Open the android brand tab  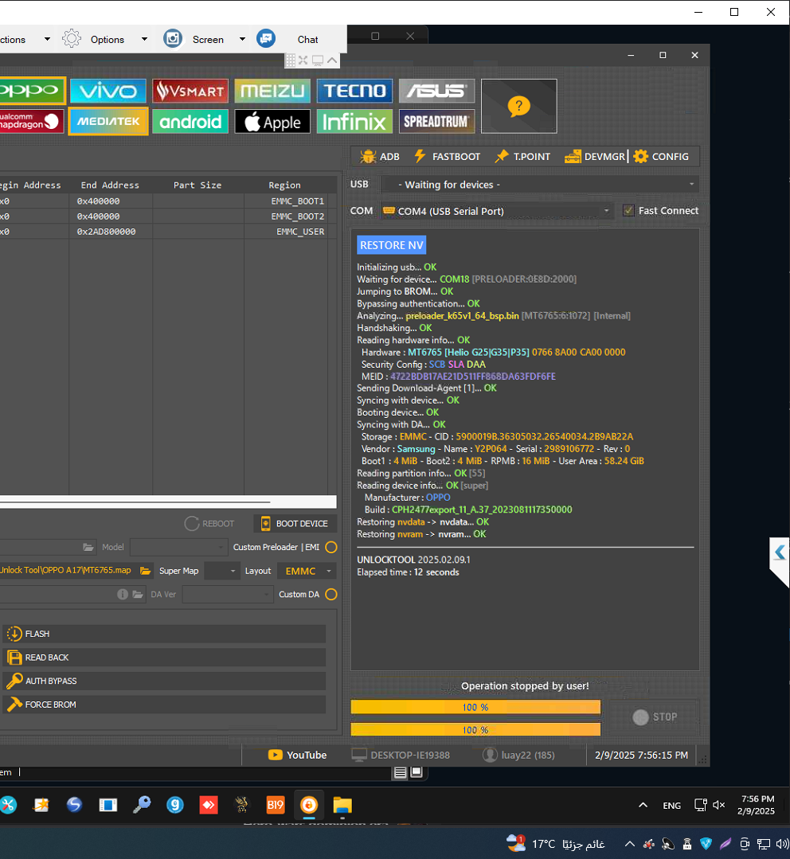point(190,121)
